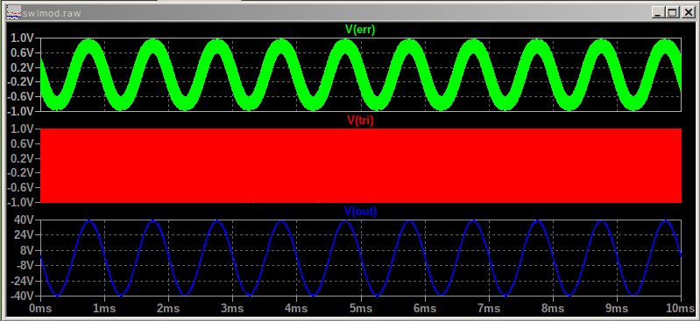Close the swimod.raw waveform window
This screenshot has width=700, height=321.
point(688,12)
